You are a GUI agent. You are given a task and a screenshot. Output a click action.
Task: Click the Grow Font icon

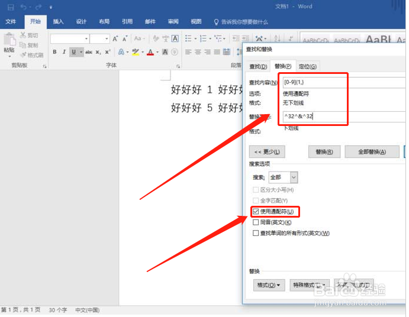[115, 39]
